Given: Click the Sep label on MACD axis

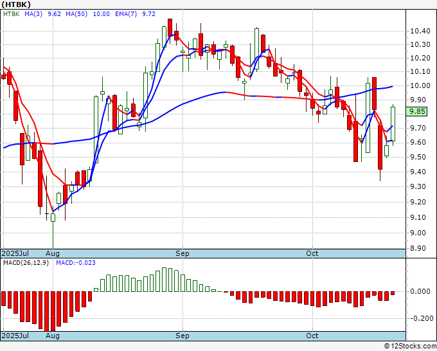Looking at the screenshot, I should click(183, 336).
